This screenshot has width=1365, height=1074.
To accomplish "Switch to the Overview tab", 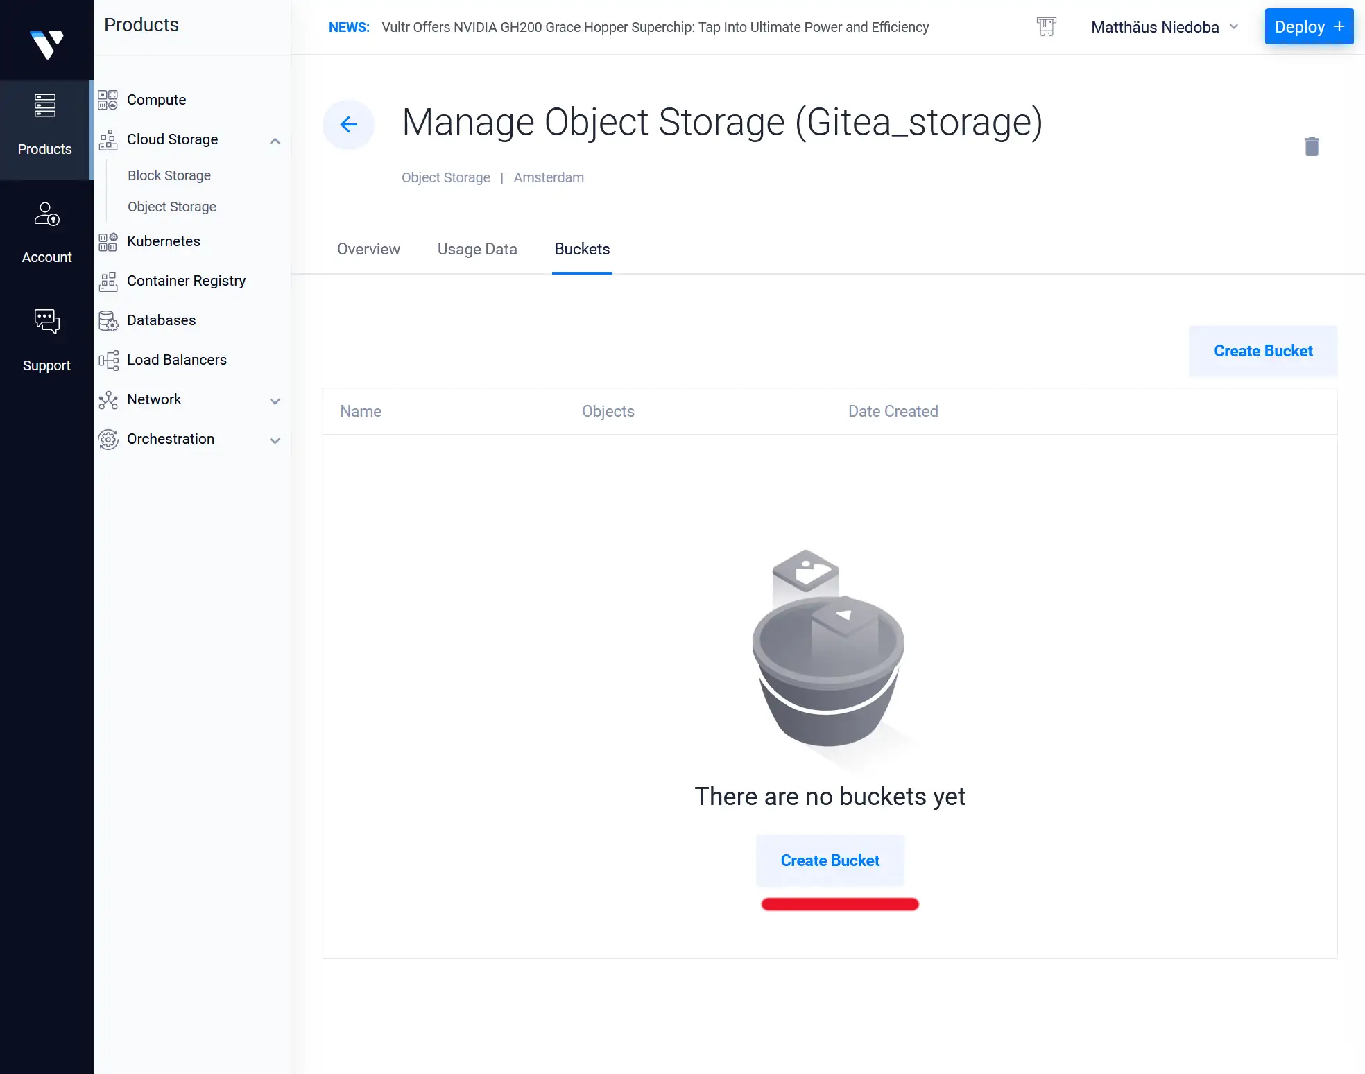I will 368,249.
